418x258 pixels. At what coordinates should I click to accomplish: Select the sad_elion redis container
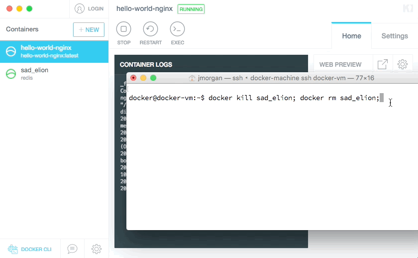click(x=54, y=74)
